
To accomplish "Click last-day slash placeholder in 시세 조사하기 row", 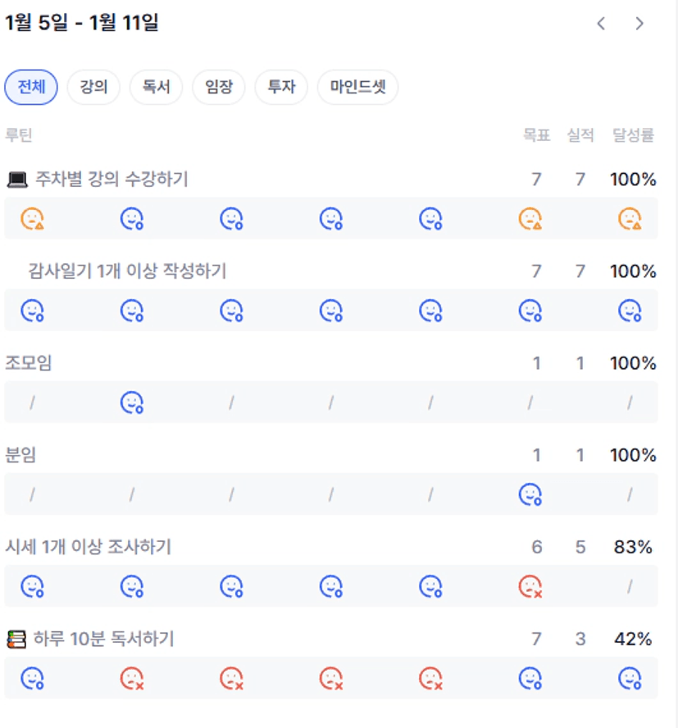I will click(x=630, y=586).
